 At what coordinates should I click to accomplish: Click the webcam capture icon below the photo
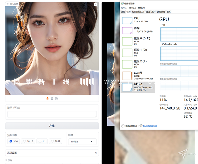pos(52,98)
